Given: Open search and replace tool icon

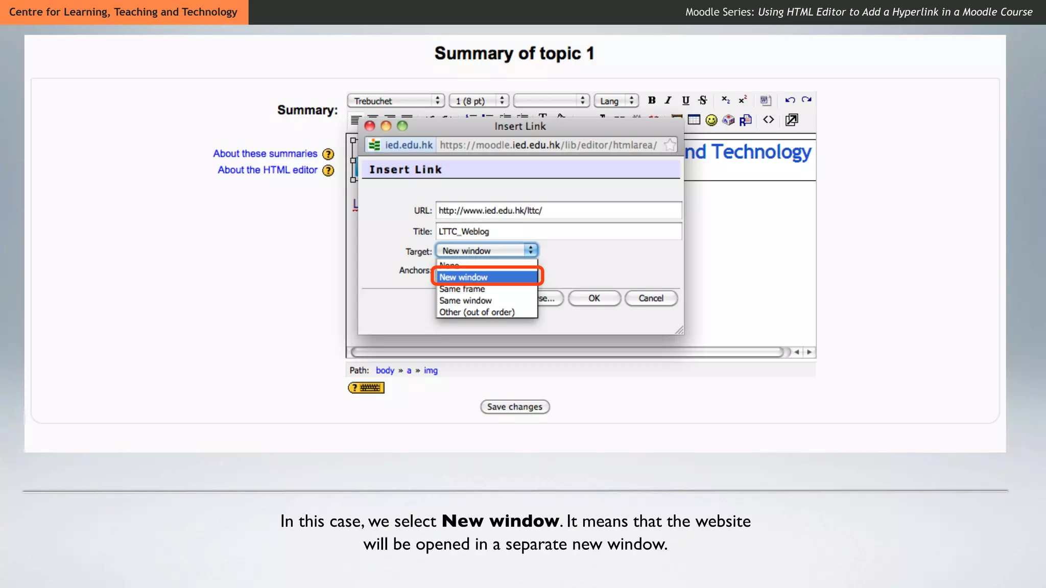Looking at the screenshot, I should point(746,120).
